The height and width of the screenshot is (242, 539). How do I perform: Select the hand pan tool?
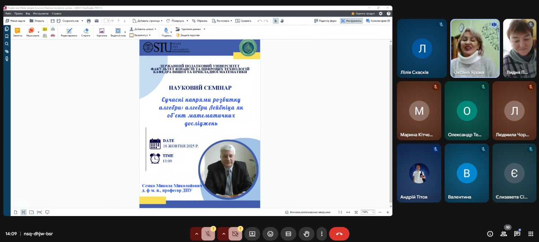tap(282, 21)
